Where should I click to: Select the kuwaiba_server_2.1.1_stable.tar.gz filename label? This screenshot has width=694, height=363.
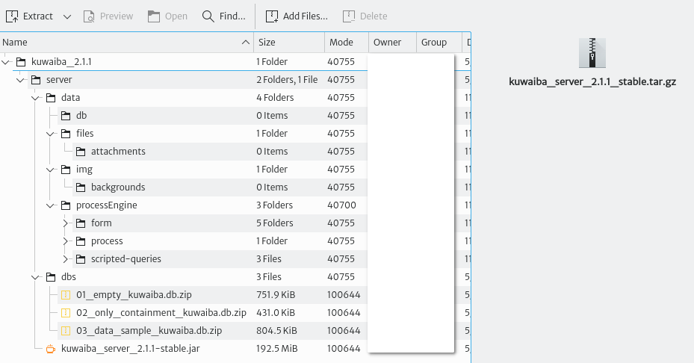click(x=592, y=82)
